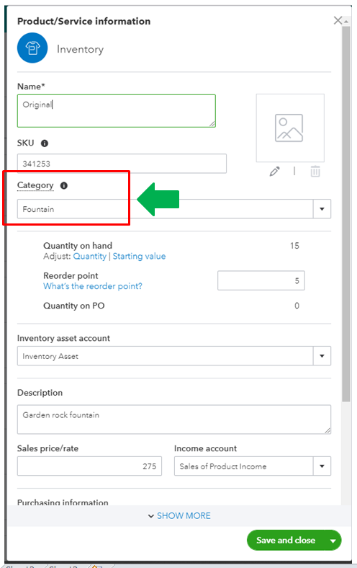Click the SKU info icon
This screenshot has width=357, height=568.
point(45,143)
